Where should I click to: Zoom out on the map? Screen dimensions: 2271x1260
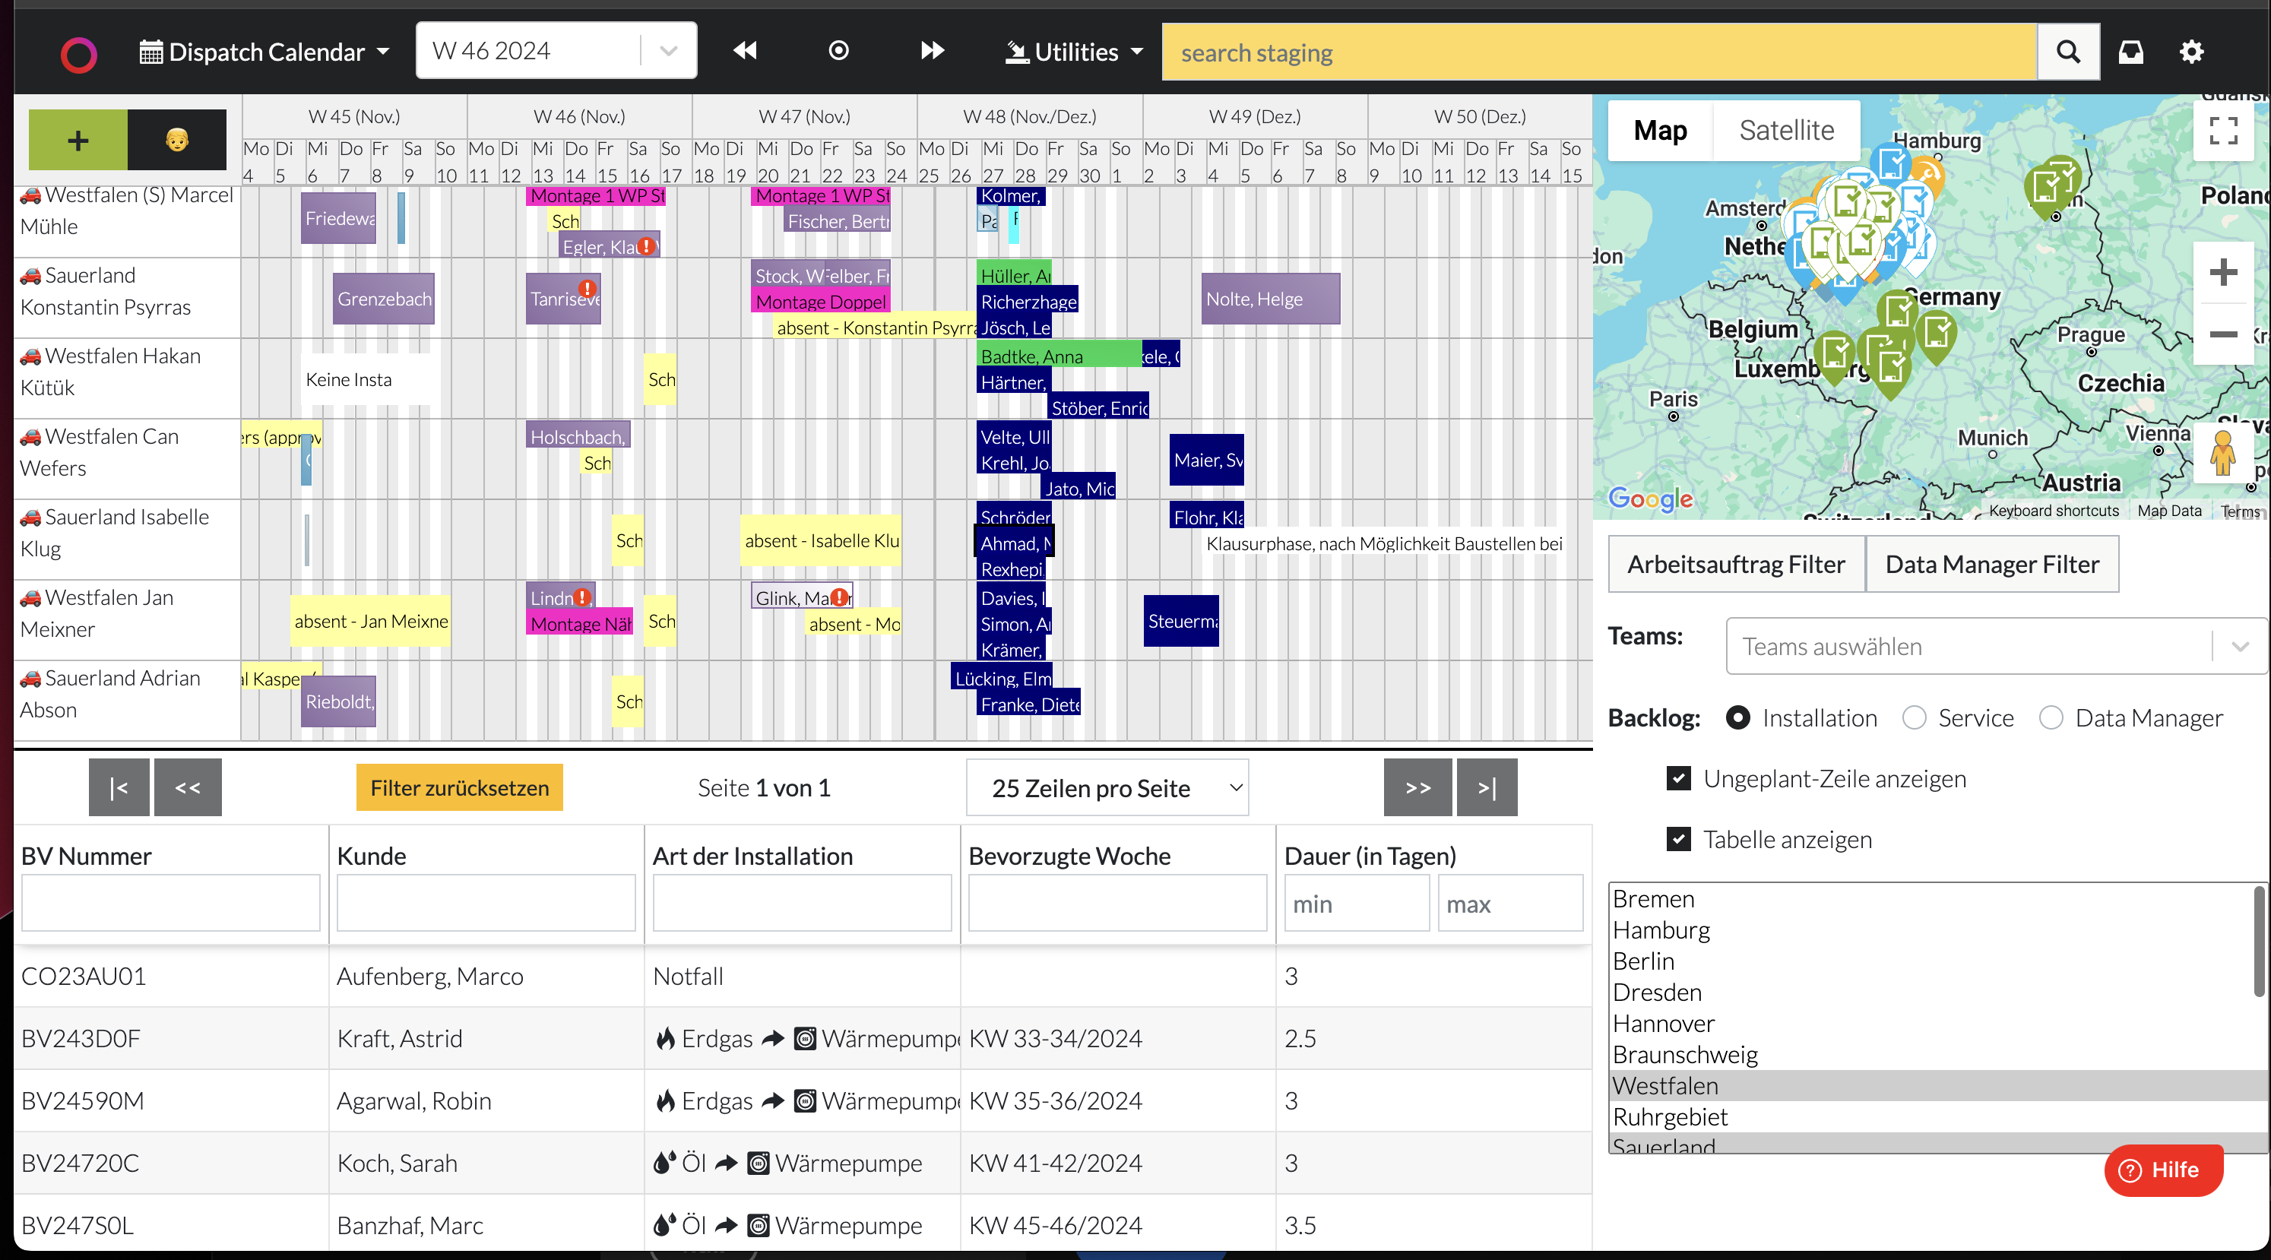pyautogui.click(x=2222, y=334)
